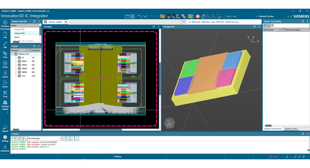Image resolution: width=310 pixels, height=168 pixels.
Task: Switch to Display Control tab
Action: click(x=291, y=129)
